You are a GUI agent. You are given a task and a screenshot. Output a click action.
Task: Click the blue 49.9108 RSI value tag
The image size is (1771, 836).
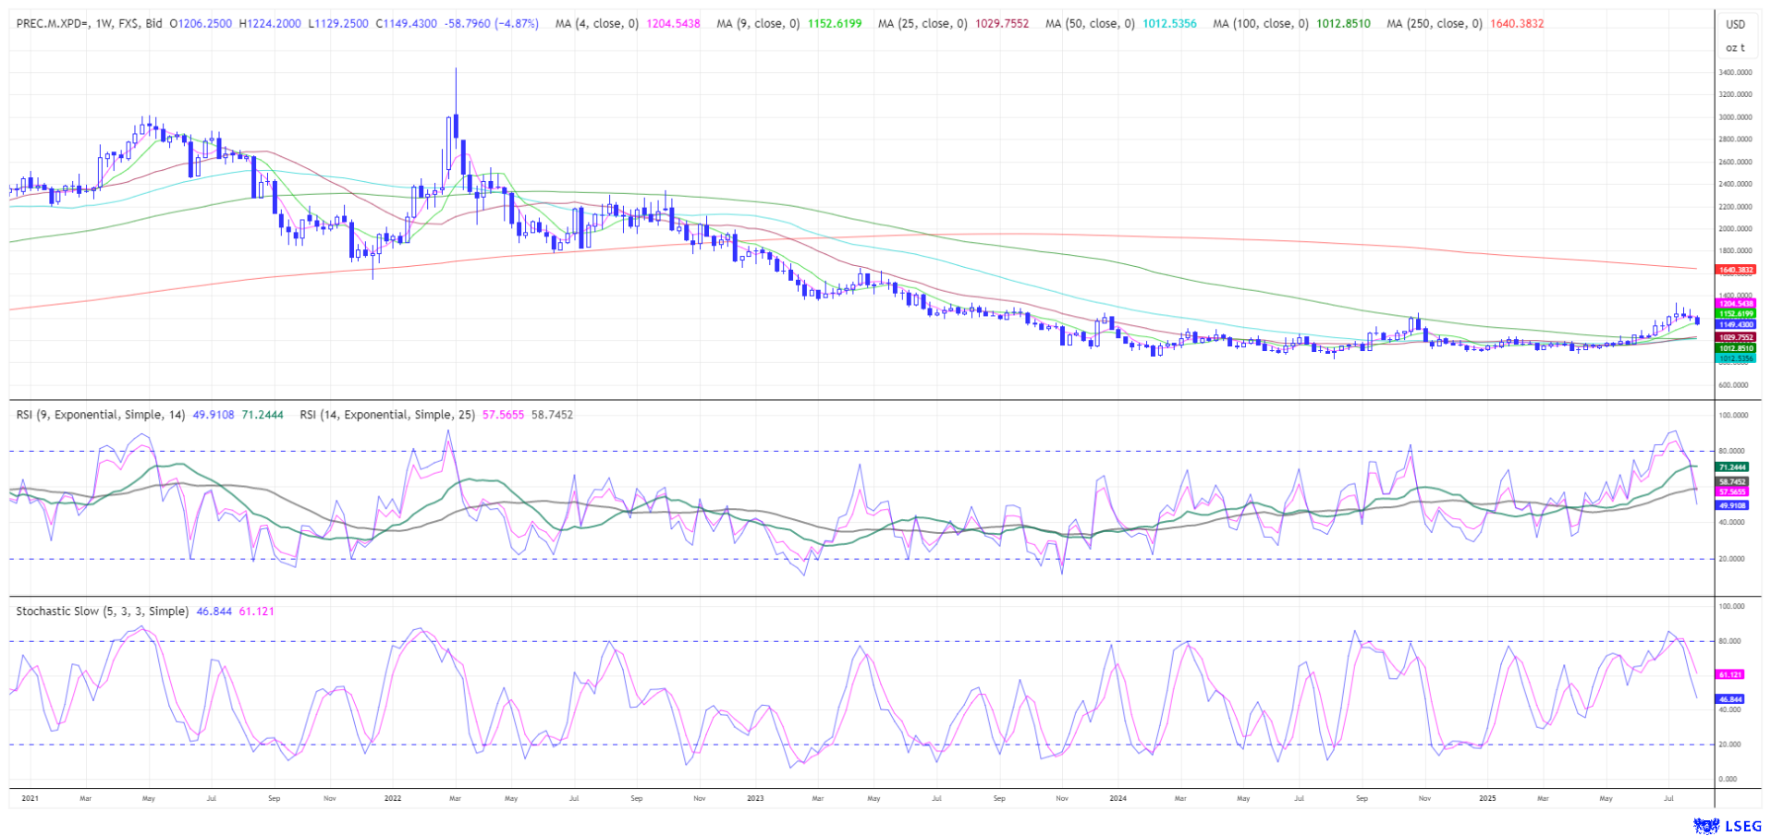coord(1732,505)
